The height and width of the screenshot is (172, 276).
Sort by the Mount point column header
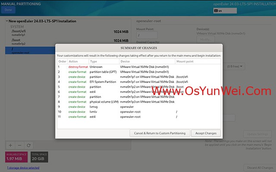[198, 61]
